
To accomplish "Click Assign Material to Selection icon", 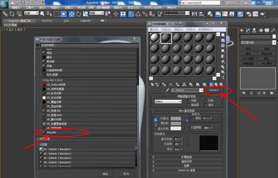I will click(164, 84).
